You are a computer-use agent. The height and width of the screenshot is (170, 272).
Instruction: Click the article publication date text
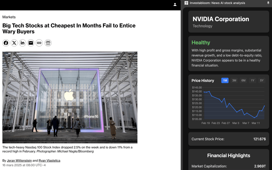[x=24, y=165]
